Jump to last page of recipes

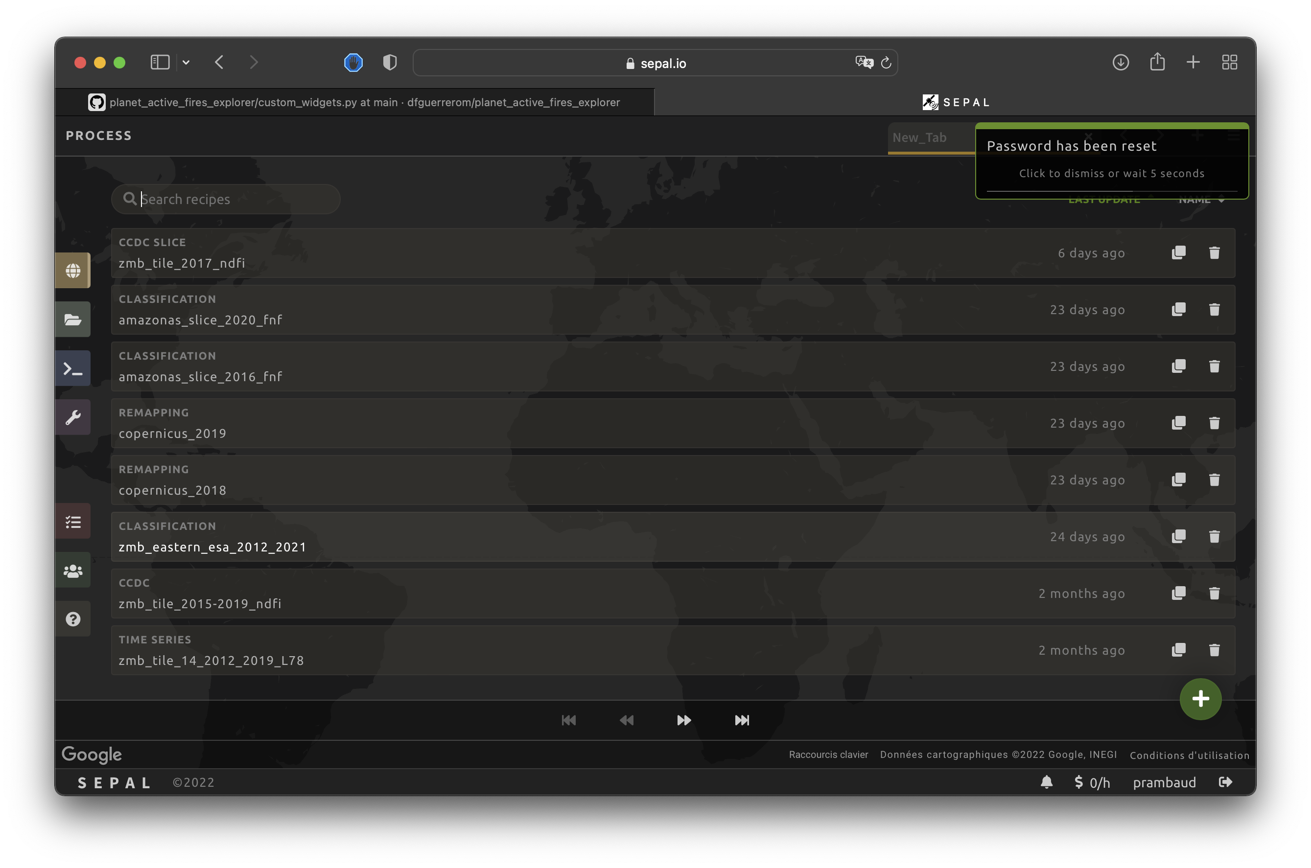click(x=742, y=720)
